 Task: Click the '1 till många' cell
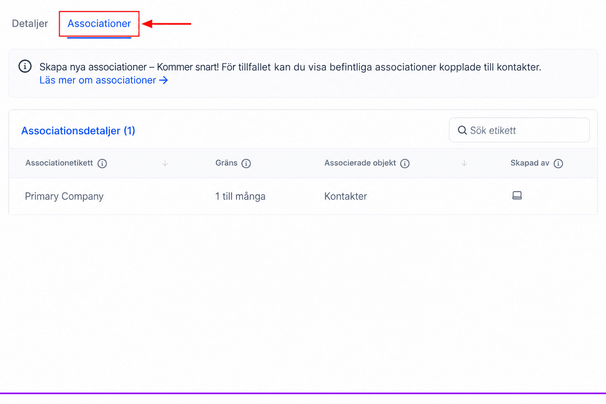click(240, 196)
